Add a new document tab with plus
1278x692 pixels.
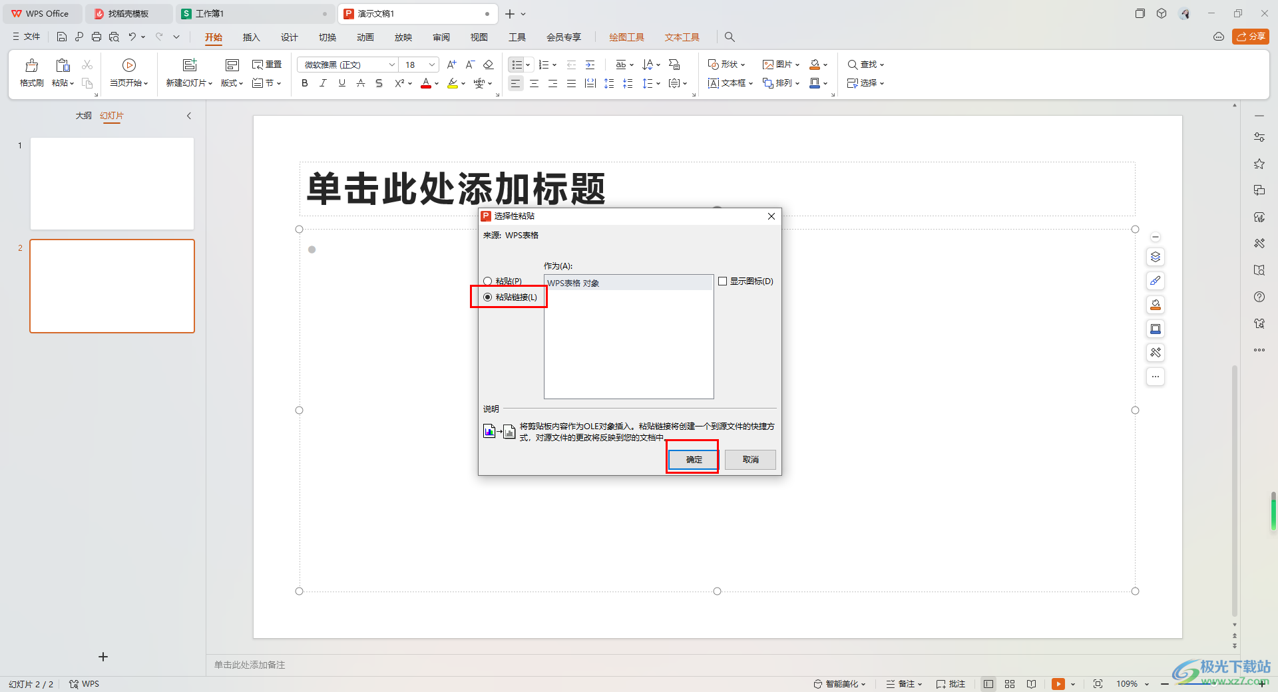pyautogui.click(x=510, y=13)
